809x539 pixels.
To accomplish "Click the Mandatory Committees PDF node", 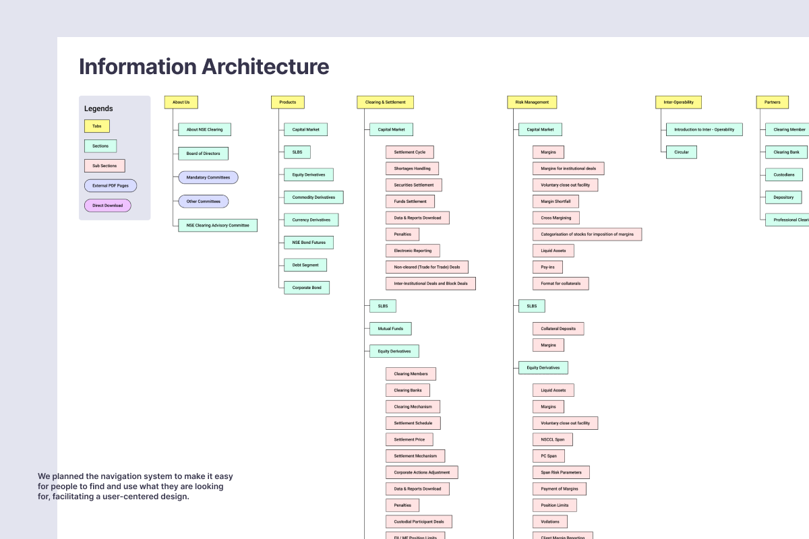I will [208, 178].
